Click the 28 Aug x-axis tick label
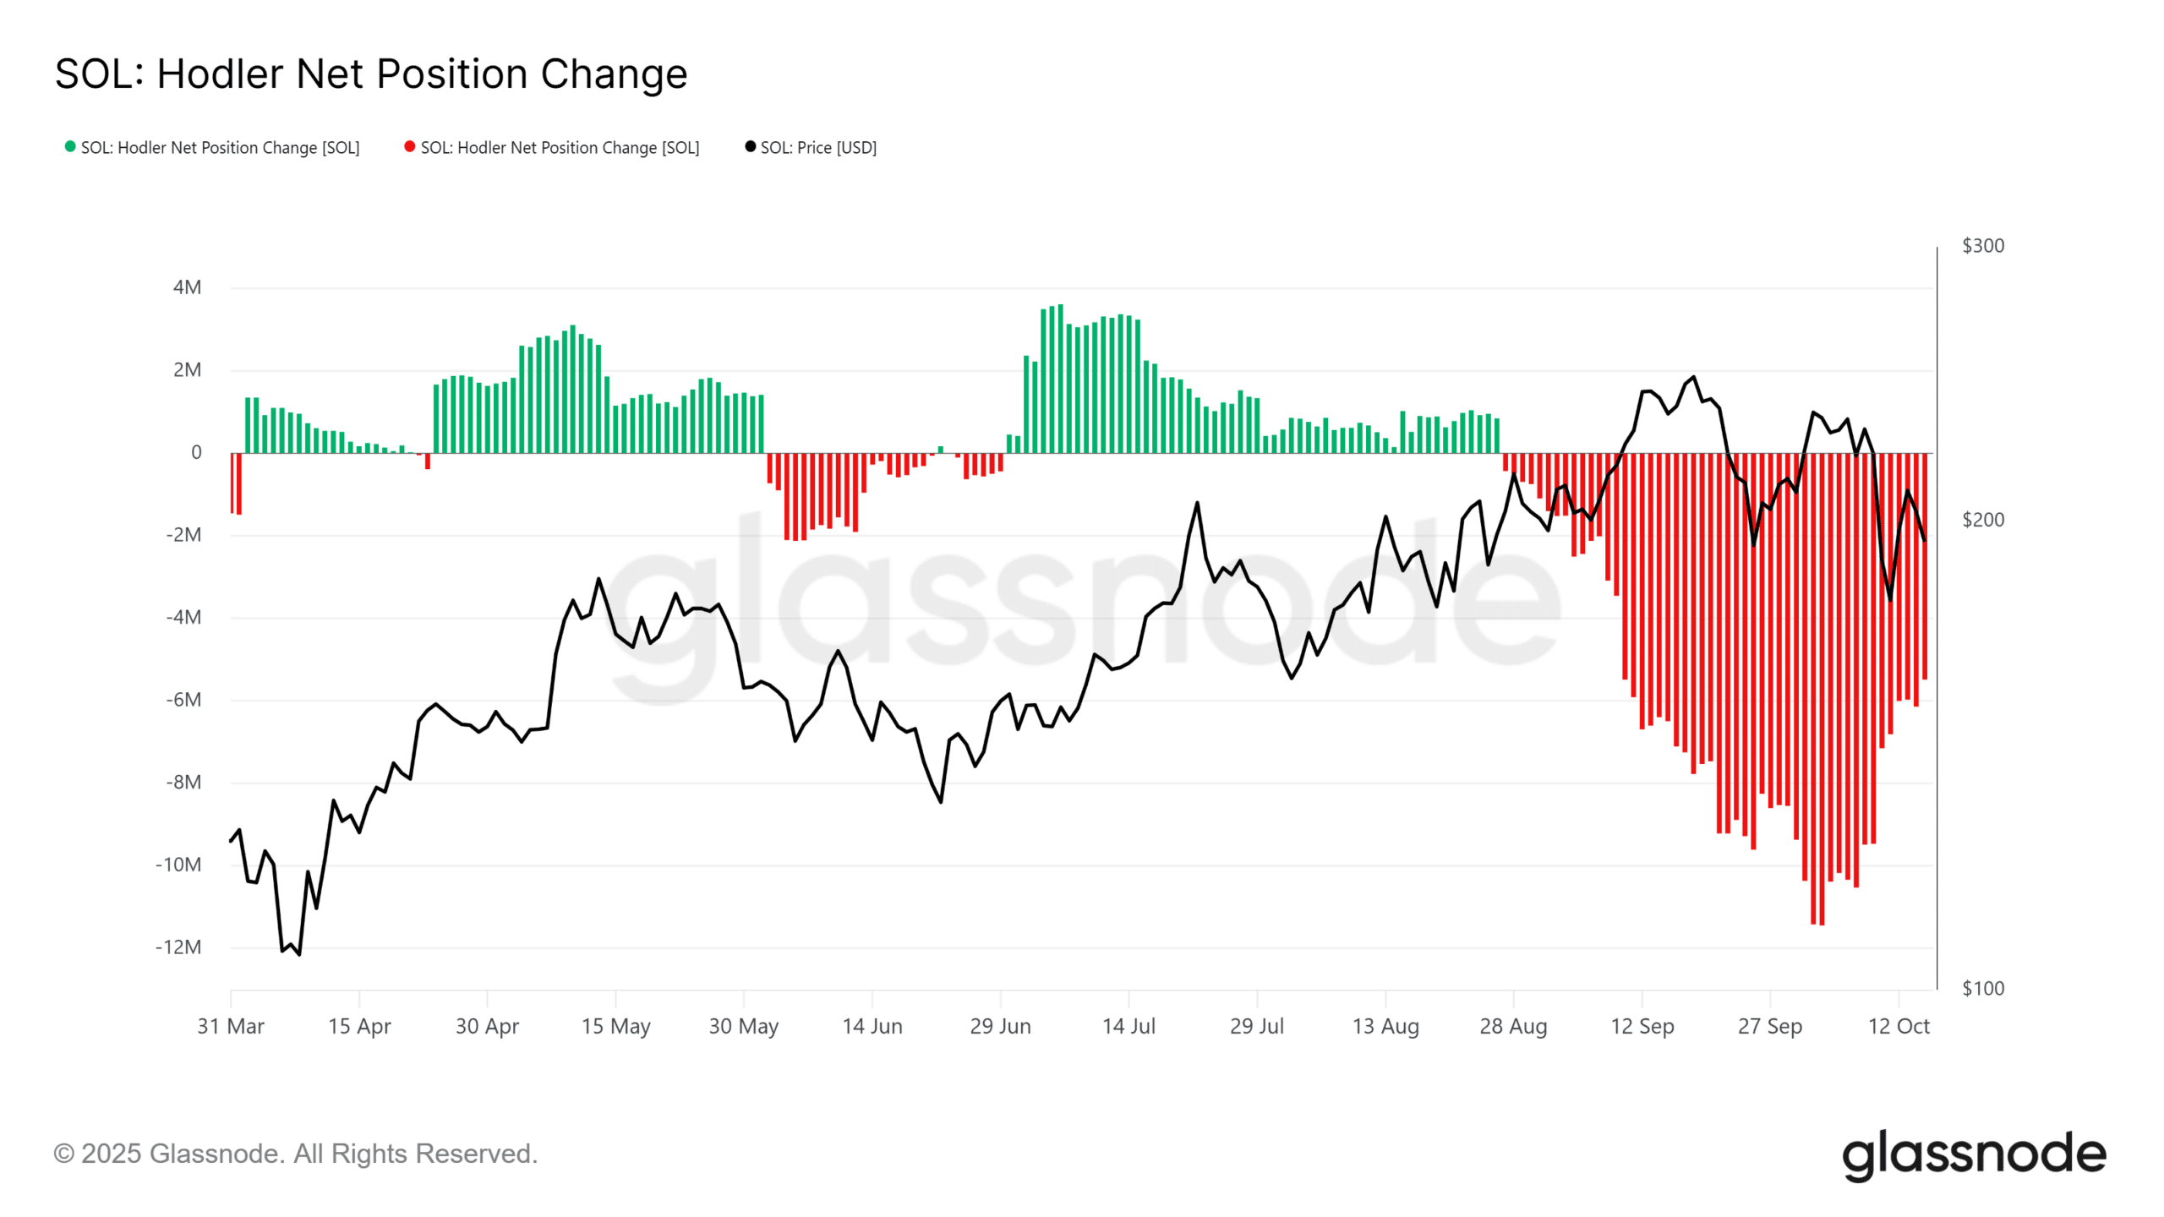2164x1217 pixels. tap(1513, 1026)
